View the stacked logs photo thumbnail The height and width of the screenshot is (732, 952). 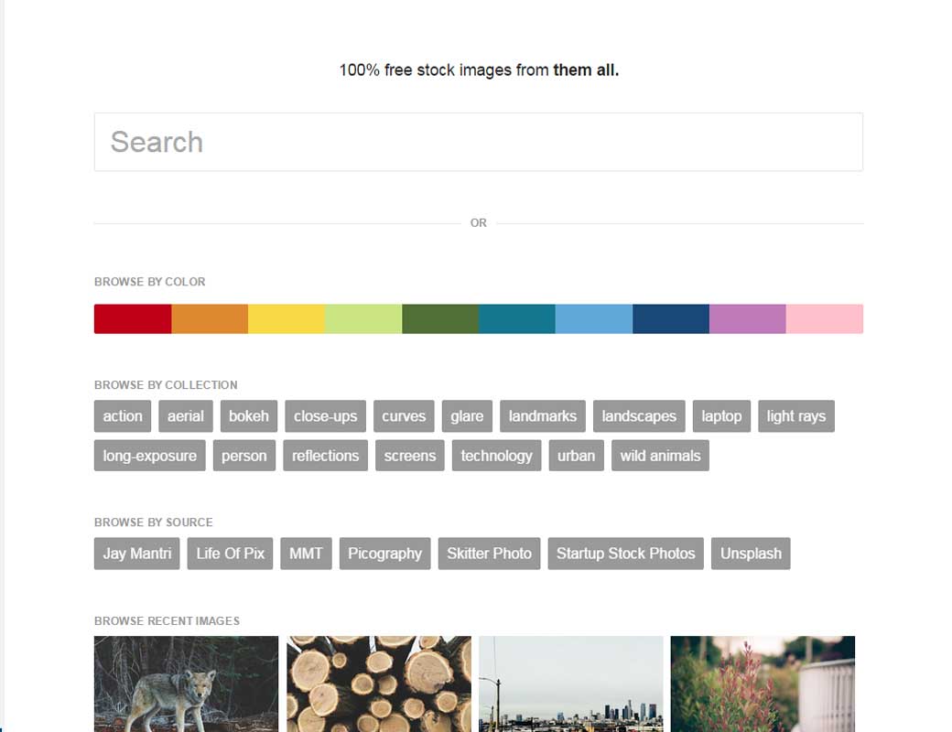pyautogui.click(x=379, y=684)
